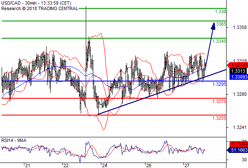Click the 1.3345 green resistance label
The image size is (248, 168).
219,41
